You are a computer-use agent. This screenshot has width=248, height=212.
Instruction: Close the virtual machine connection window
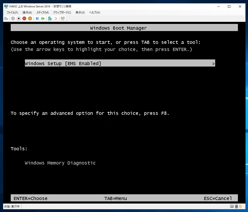[240, 7]
